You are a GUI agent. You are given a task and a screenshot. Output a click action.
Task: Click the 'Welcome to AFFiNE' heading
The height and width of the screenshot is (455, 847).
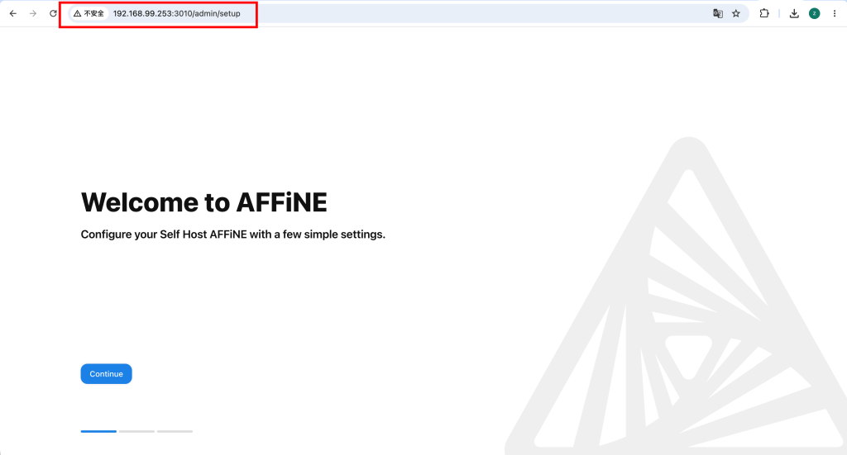click(x=204, y=202)
